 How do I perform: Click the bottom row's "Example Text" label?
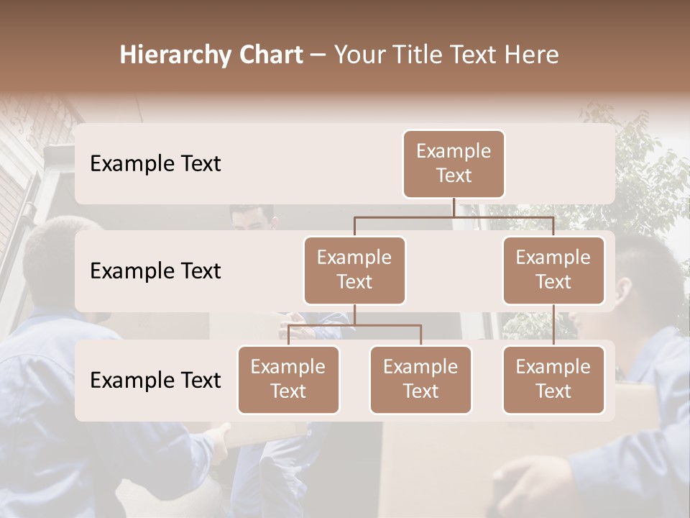pos(155,380)
